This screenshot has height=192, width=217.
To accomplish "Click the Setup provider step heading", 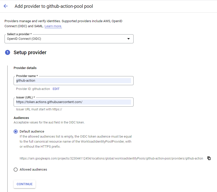I will [30, 53].
